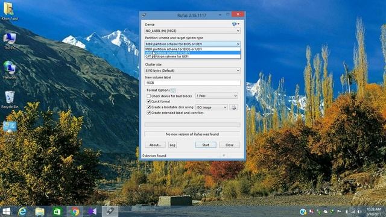The height and width of the screenshot is (217, 386).
Task: Enable Check device for bad blocks
Action: click(148, 96)
